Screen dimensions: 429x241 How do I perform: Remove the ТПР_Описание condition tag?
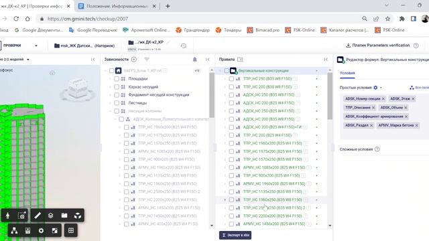373,108
